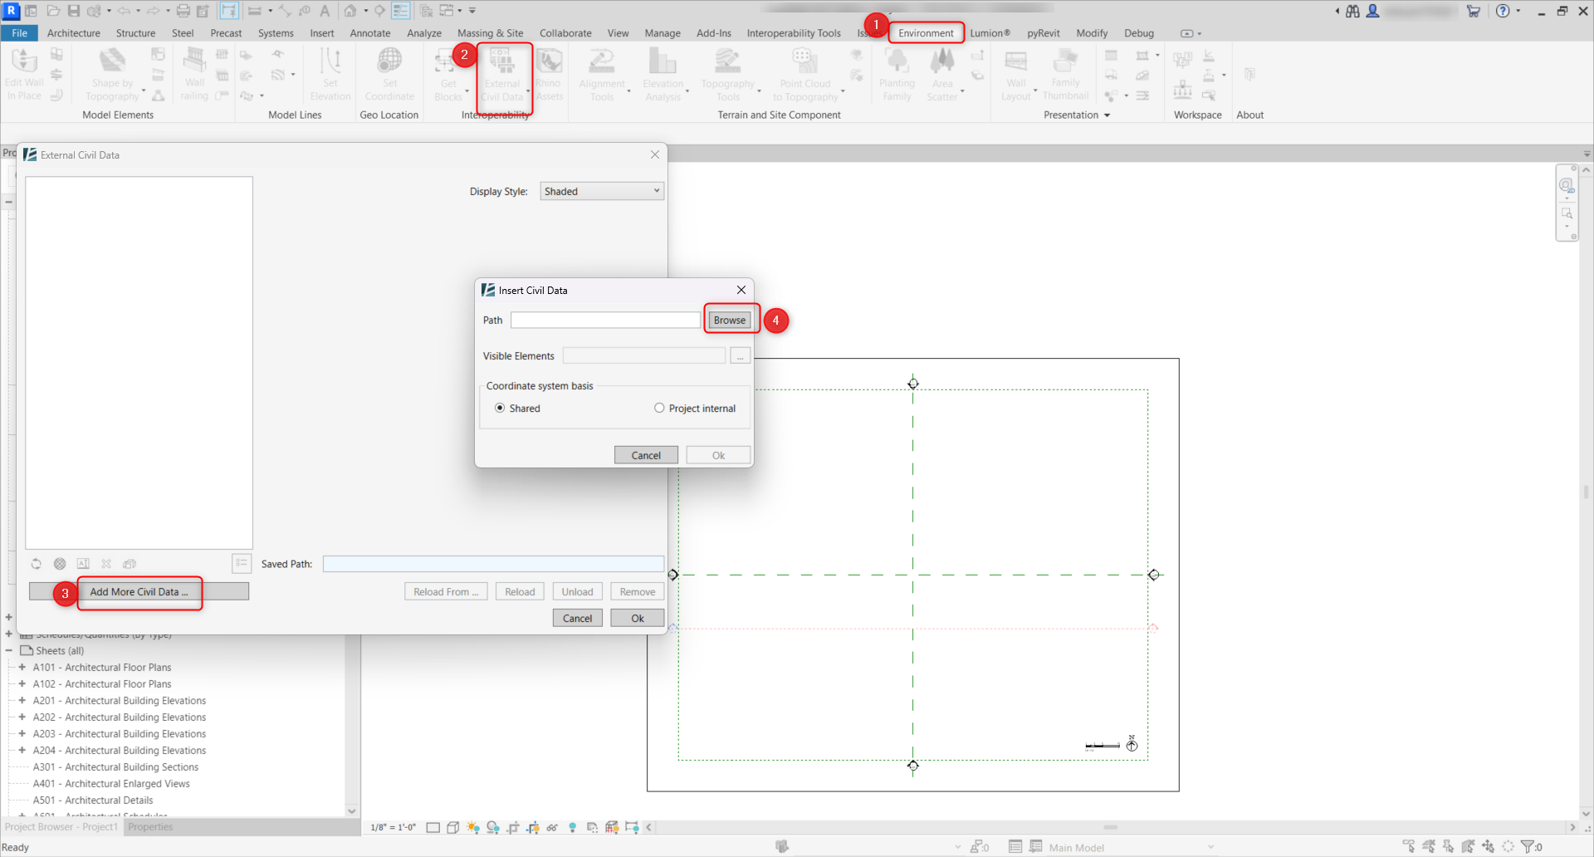
Task: Click the Path input field
Action: click(x=605, y=320)
